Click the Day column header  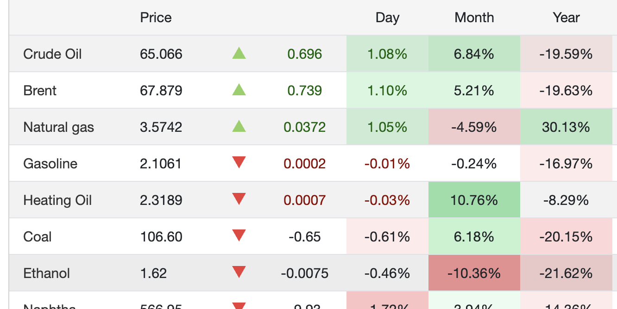coord(387,18)
